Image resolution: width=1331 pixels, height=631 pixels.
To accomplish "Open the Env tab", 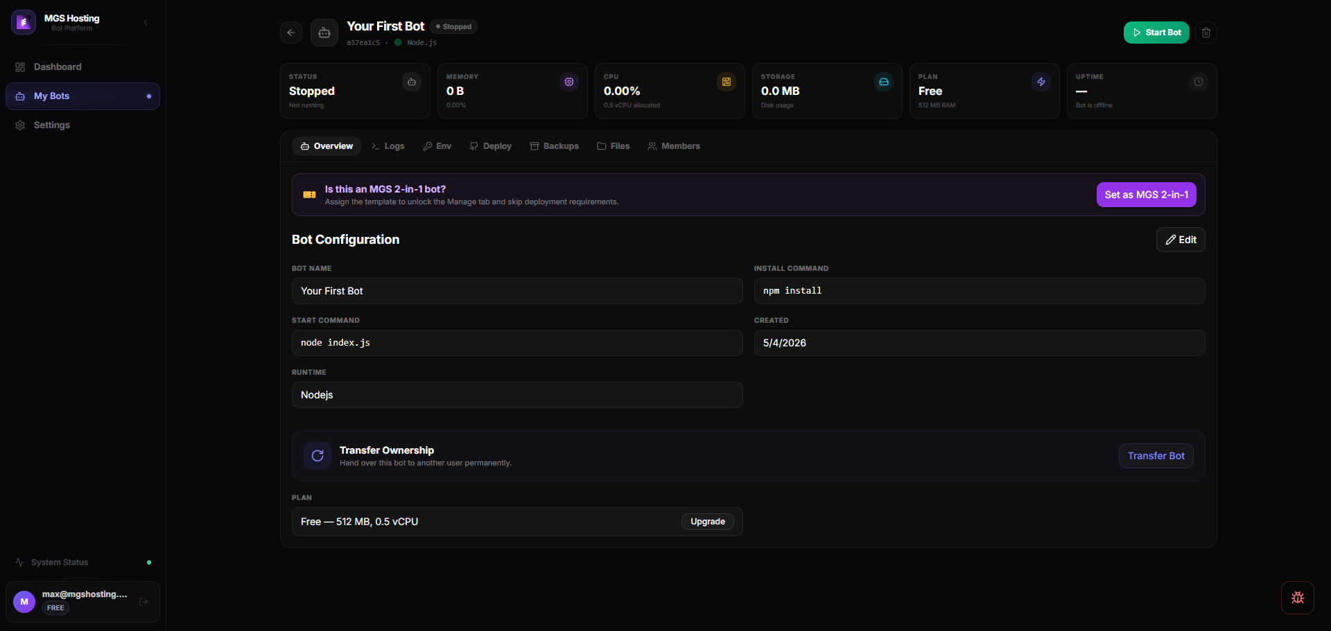I will [437, 146].
